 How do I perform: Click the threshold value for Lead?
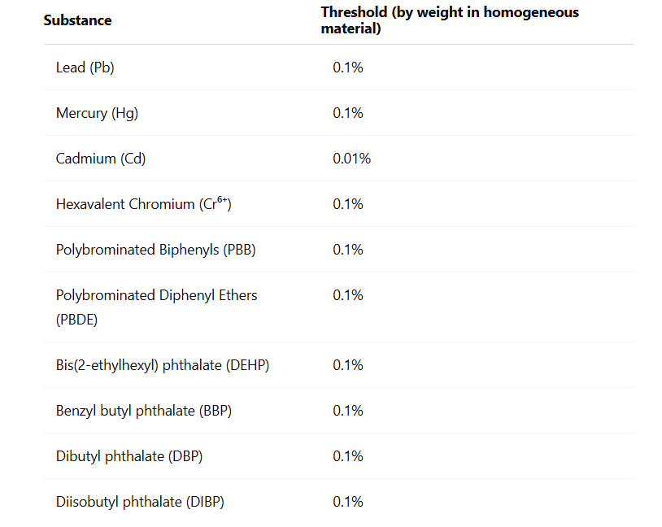click(348, 68)
